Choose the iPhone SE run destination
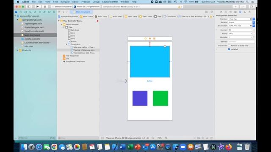Image resolution: width=271 pixels, height=152 pixels. click(87, 7)
